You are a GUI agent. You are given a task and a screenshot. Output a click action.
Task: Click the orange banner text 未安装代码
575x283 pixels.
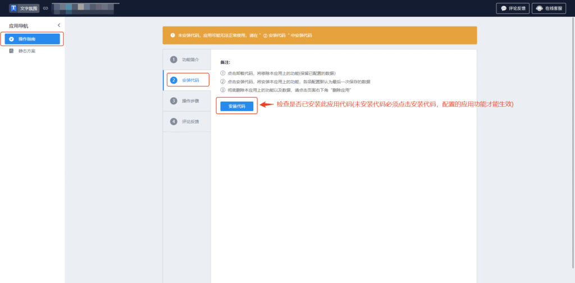[x=245, y=35]
